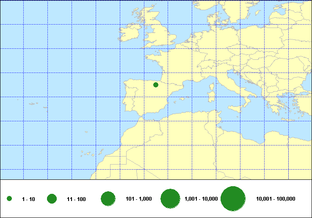Image resolution: width=312 pixels, height=218 pixels.
Task: Click on the island of Ireland
Action: (x=130, y=34)
